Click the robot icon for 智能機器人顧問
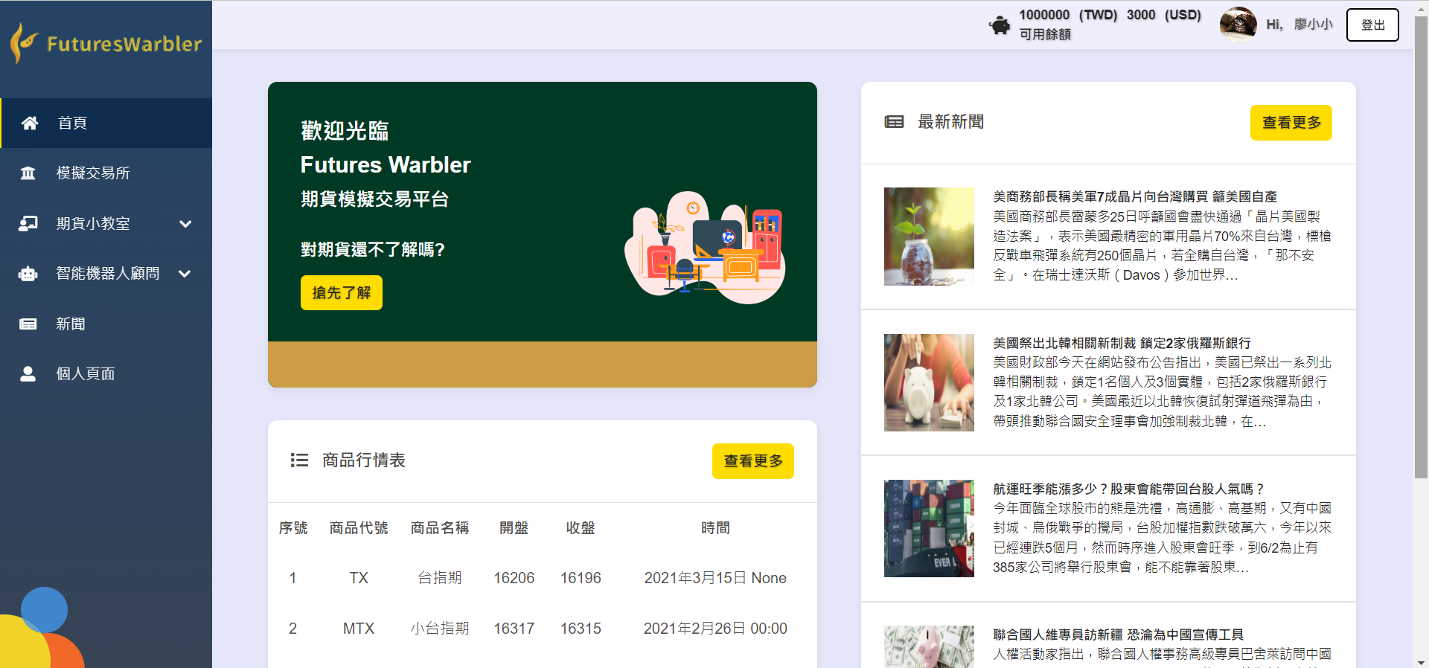This screenshot has width=1429, height=668. tap(28, 274)
